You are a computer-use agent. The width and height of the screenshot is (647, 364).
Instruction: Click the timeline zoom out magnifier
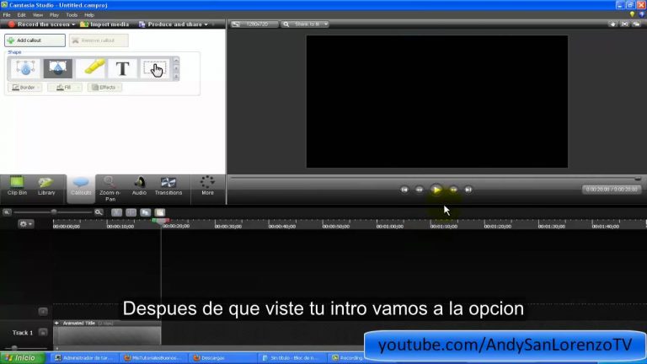(7, 212)
